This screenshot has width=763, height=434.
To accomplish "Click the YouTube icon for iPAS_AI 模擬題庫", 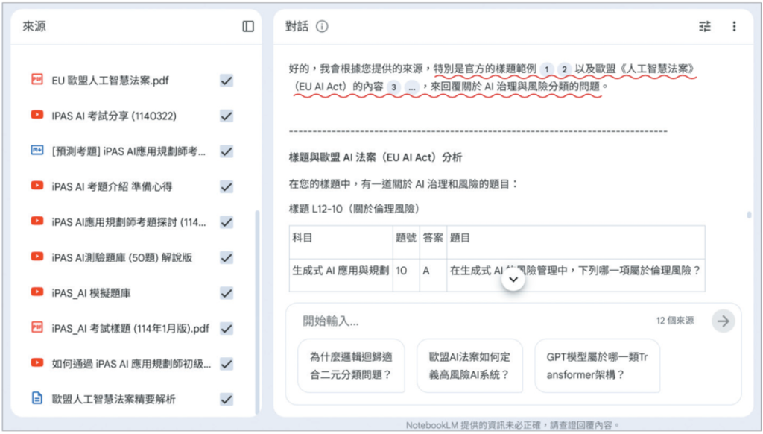I will click(x=37, y=292).
